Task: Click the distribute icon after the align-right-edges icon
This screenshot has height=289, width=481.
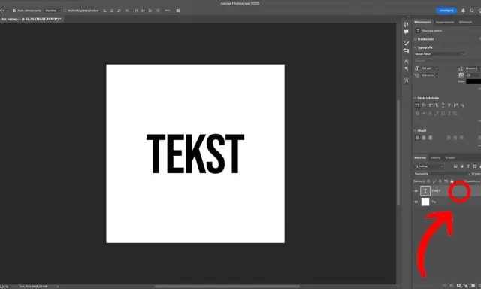Action: (127, 11)
